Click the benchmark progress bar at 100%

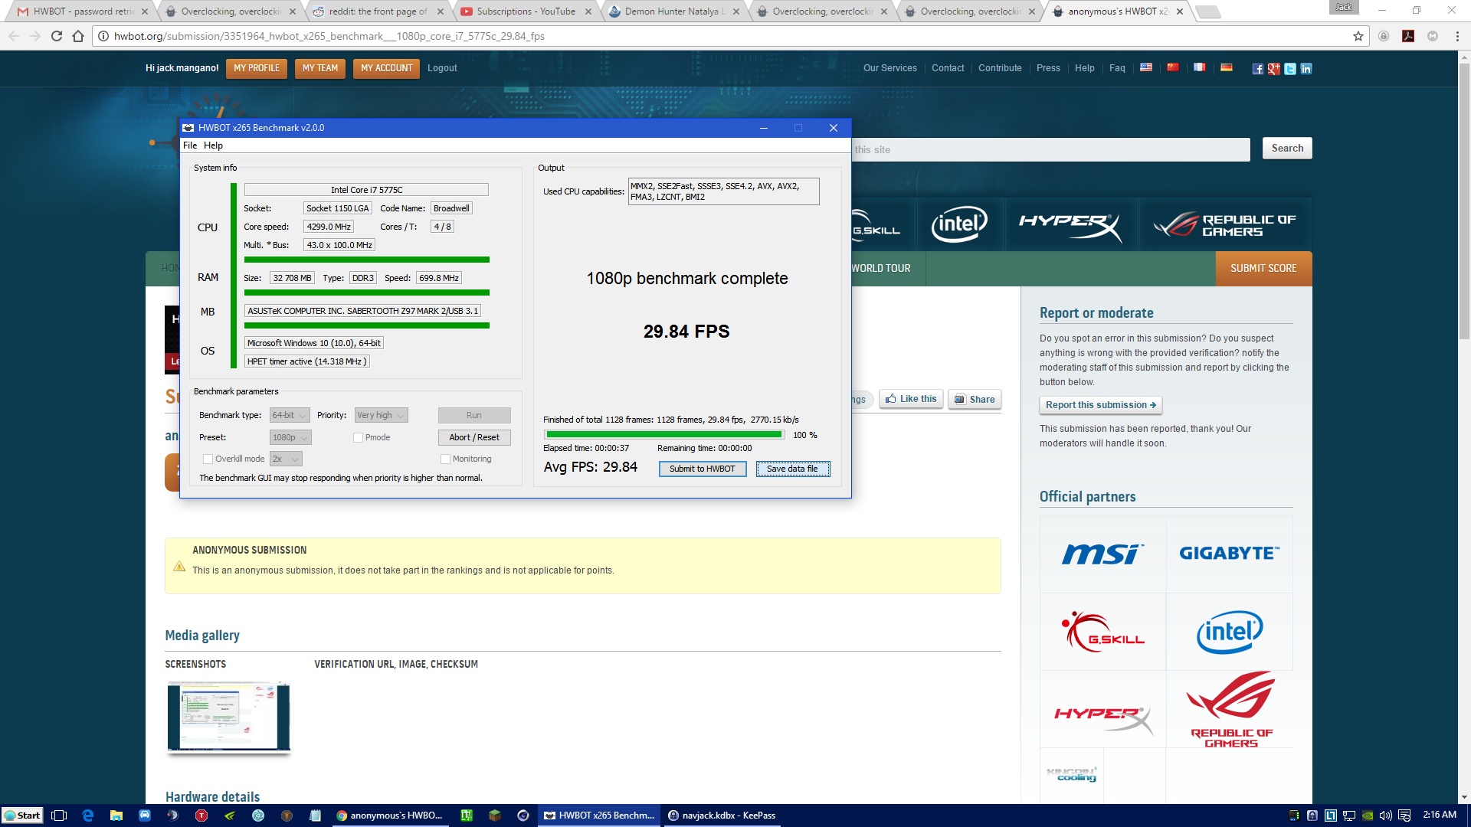(664, 435)
